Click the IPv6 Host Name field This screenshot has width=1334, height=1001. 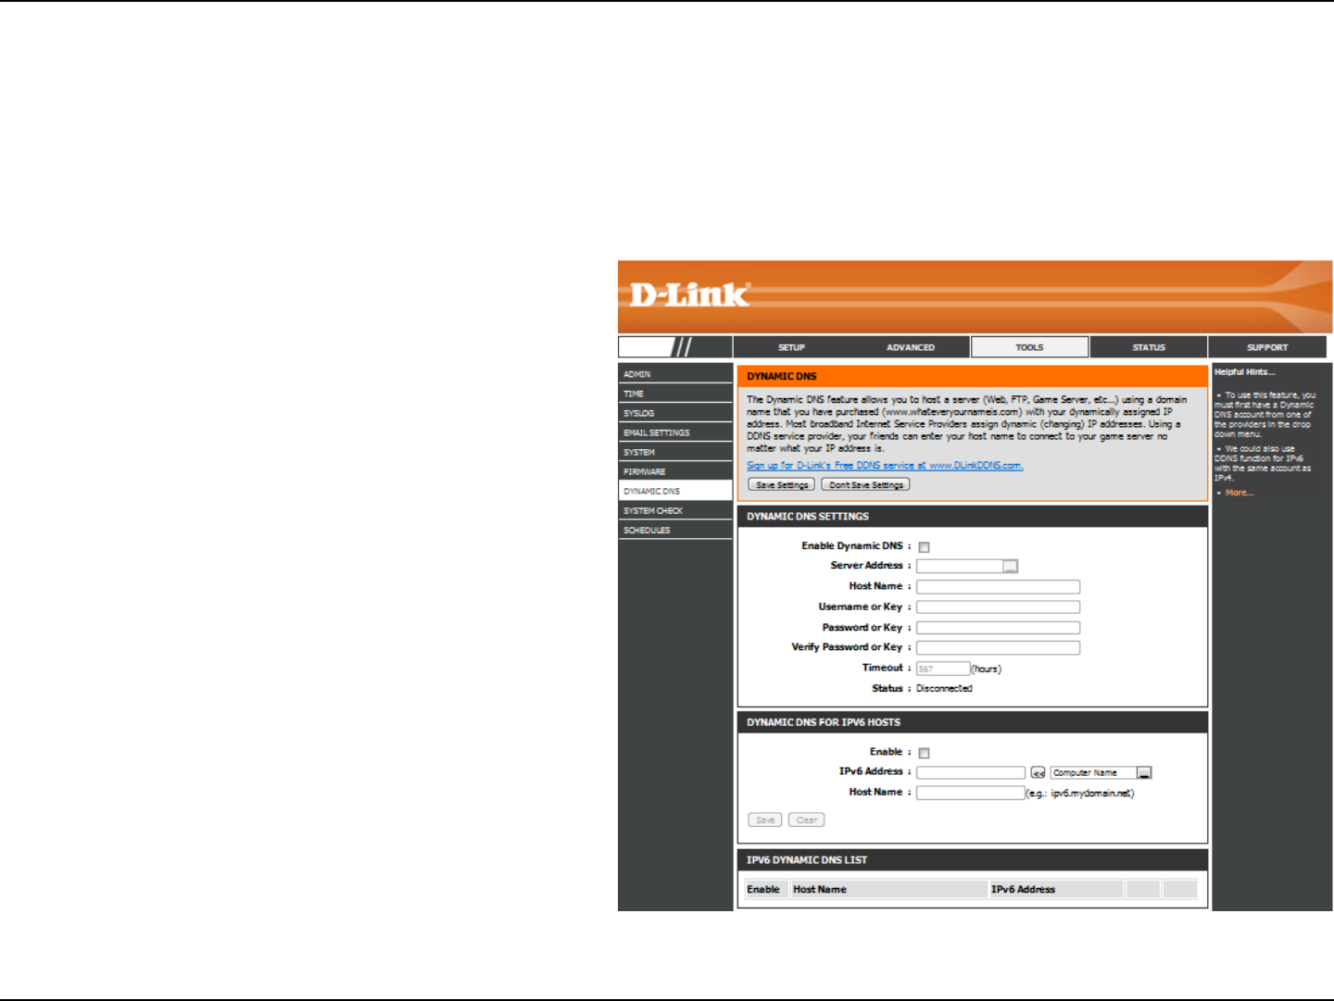click(971, 793)
